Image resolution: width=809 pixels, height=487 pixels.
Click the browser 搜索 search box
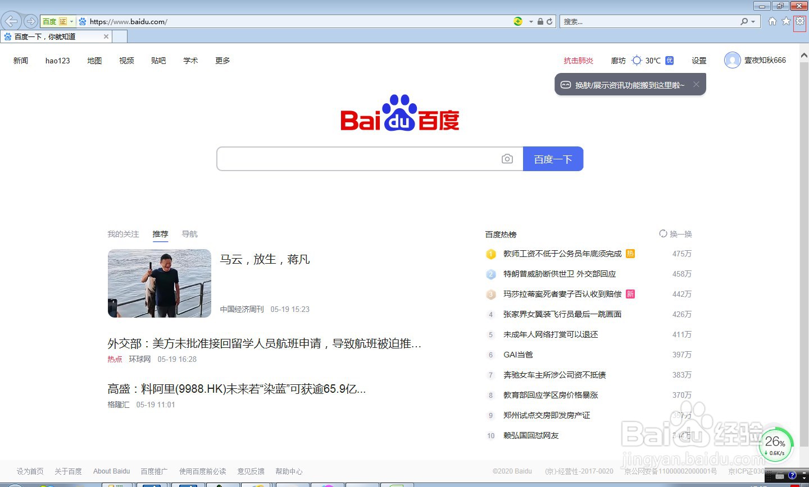coord(649,21)
